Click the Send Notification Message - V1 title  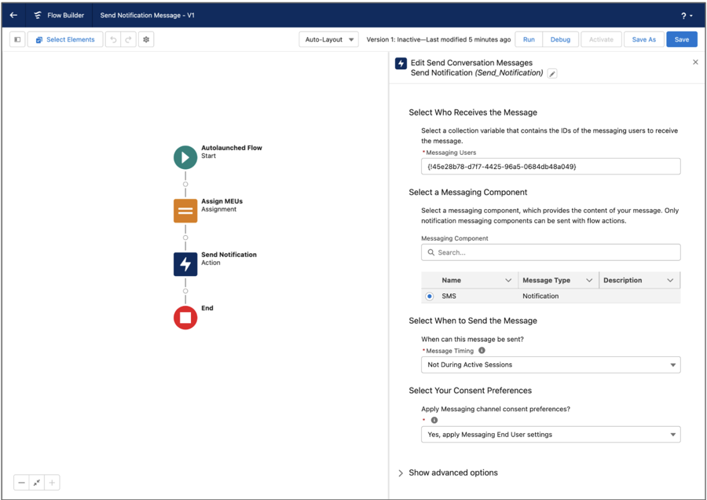pyautogui.click(x=147, y=16)
